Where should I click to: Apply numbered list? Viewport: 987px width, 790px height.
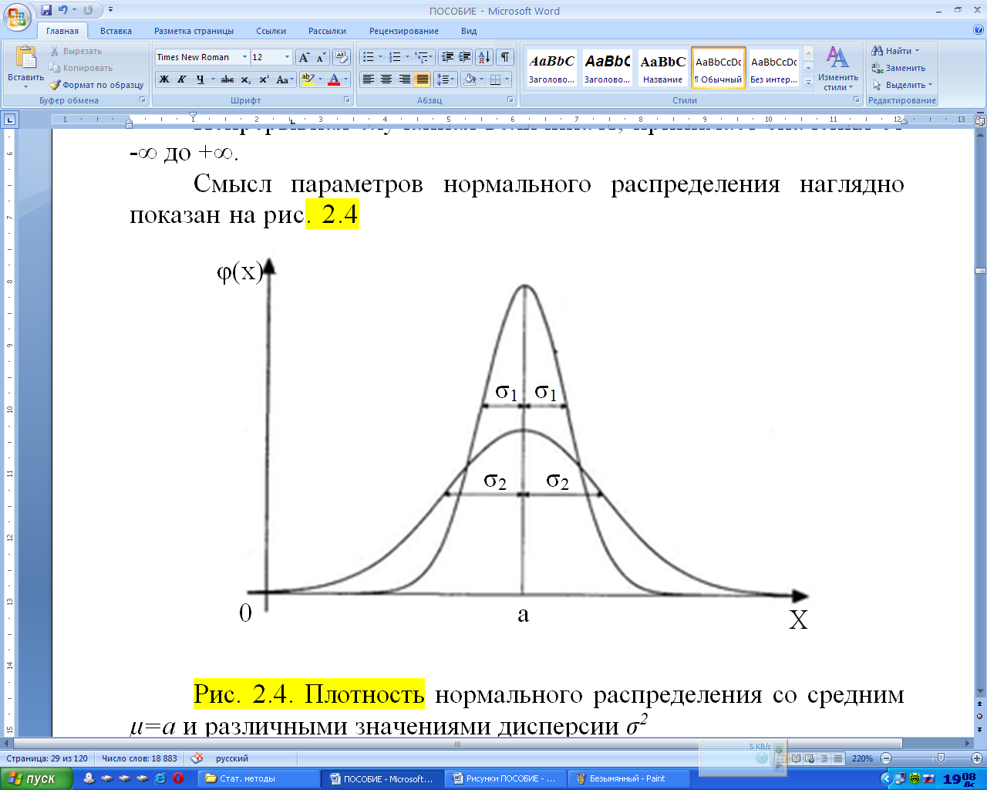point(395,57)
